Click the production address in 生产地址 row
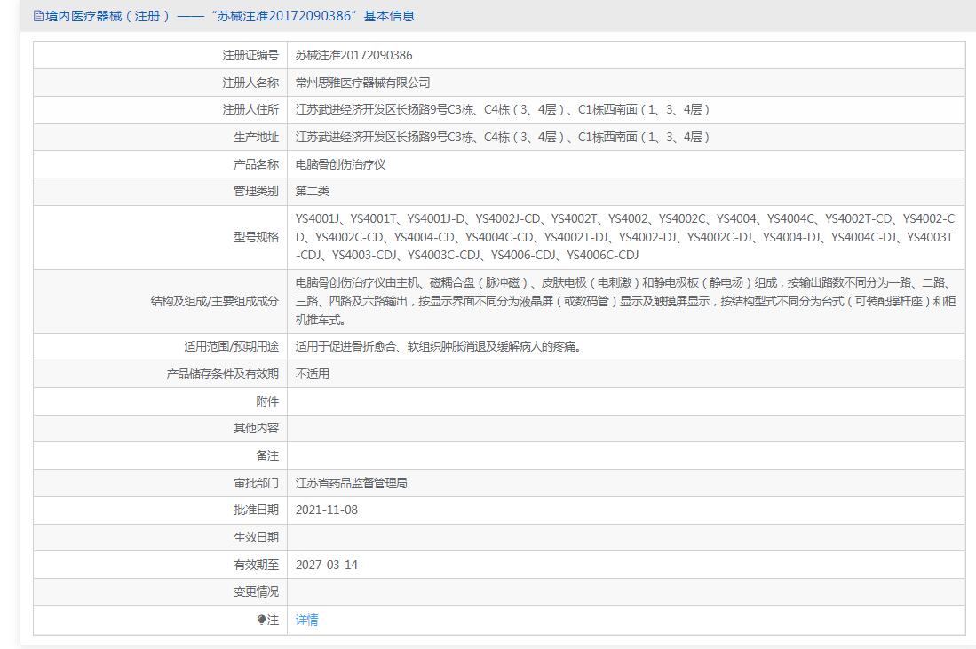 pyautogui.click(x=503, y=137)
